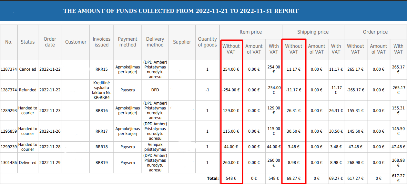The image size is (407, 184).
Task: Click the "Status" column header
Action: click(x=27, y=42)
